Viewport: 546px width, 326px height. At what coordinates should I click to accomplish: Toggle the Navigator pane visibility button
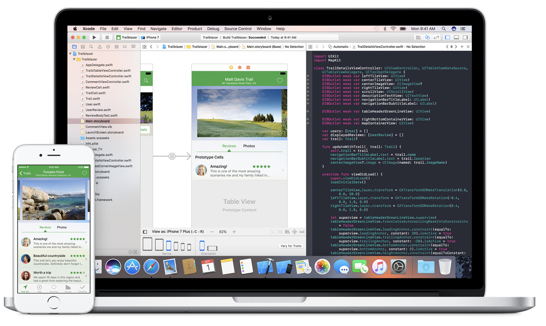coord(448,37)
